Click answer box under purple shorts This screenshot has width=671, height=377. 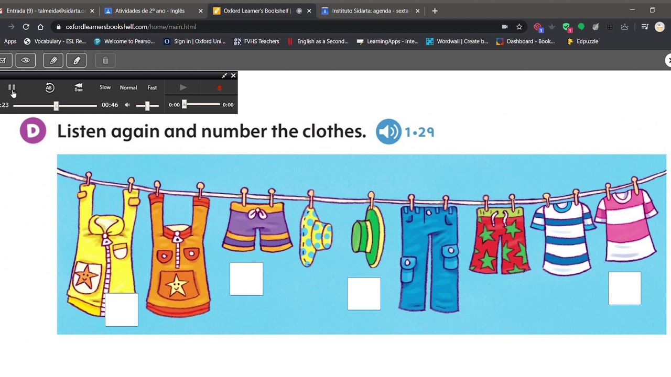[246, 279]
